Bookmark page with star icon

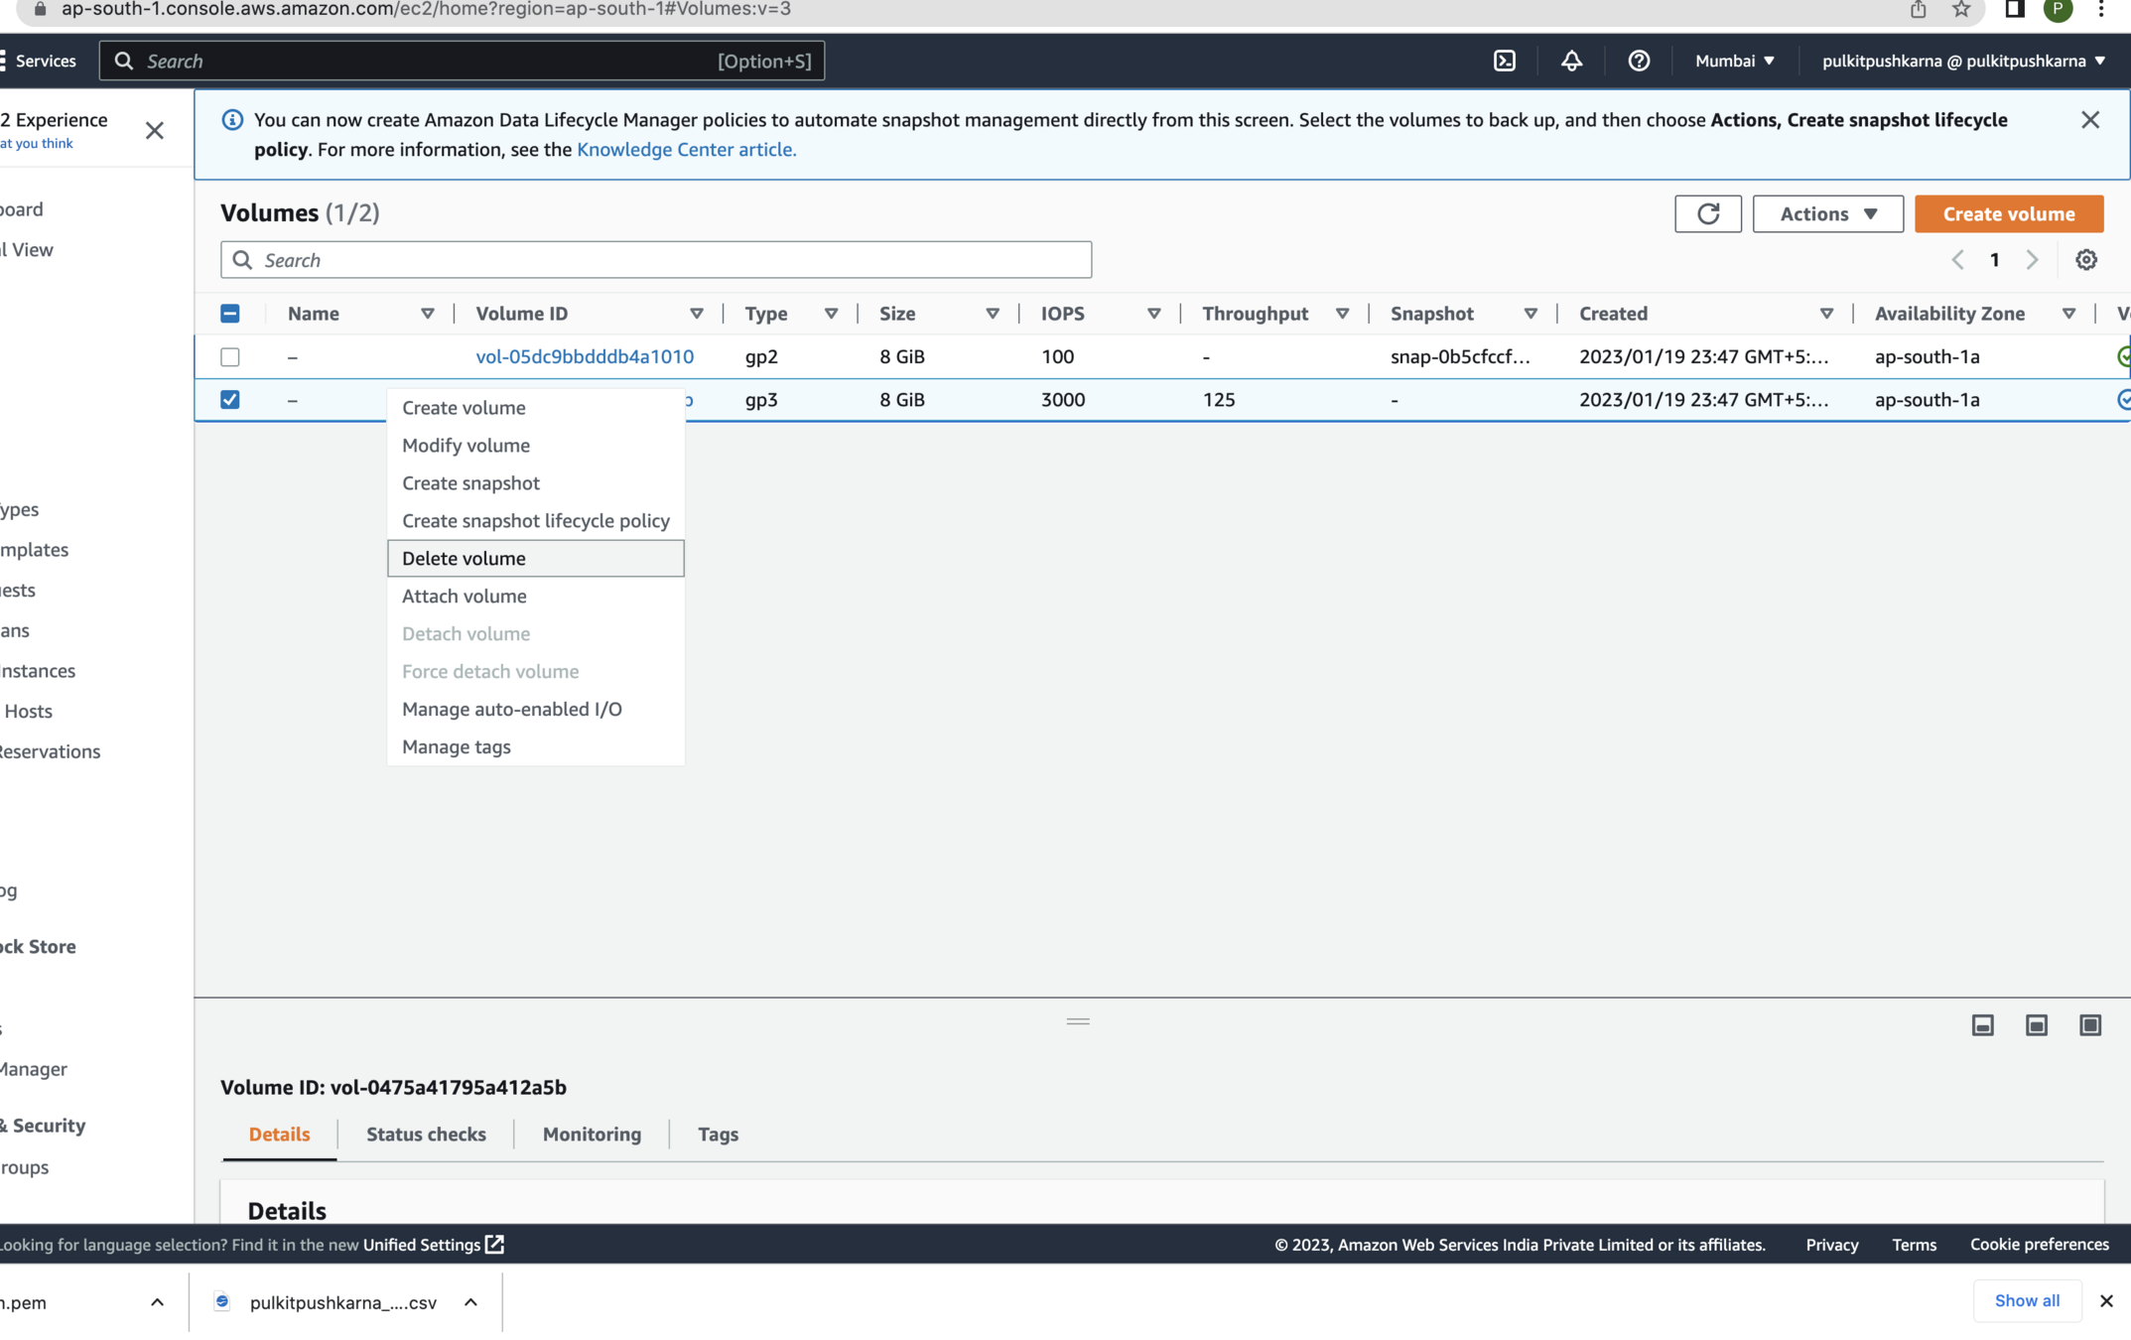[x=1960, y=10]
